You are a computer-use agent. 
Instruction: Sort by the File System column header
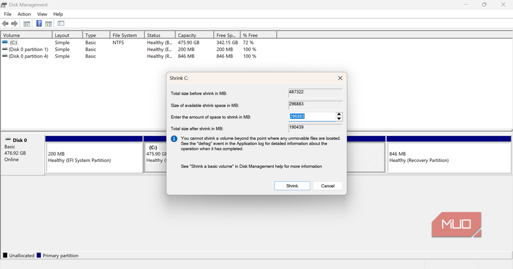[127, 35]
